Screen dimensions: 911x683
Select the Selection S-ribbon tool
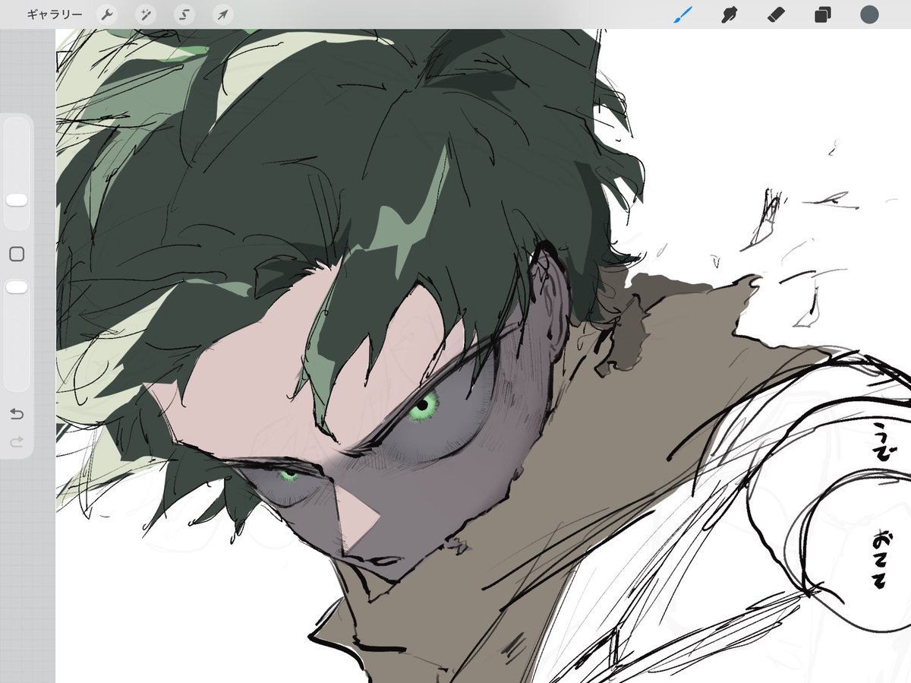click(x=184, y=14)
